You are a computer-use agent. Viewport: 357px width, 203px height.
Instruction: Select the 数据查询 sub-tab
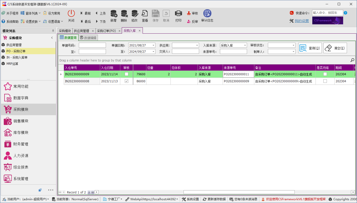coord(68,38)
